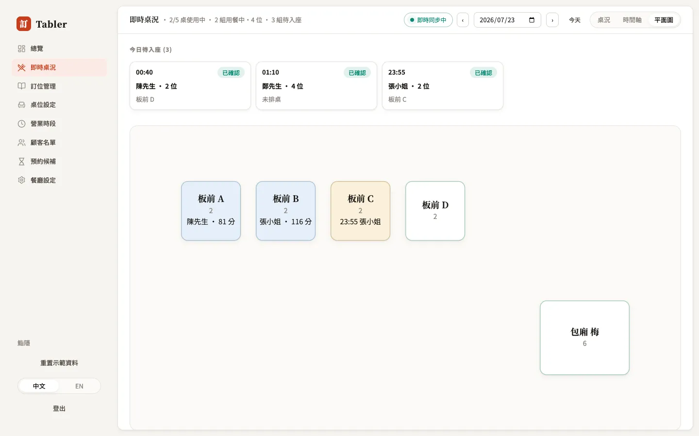The height and width of the screenshot is (436, 699).
Task: Open the calendar picker icon in date field
Action: click(532, 20)
